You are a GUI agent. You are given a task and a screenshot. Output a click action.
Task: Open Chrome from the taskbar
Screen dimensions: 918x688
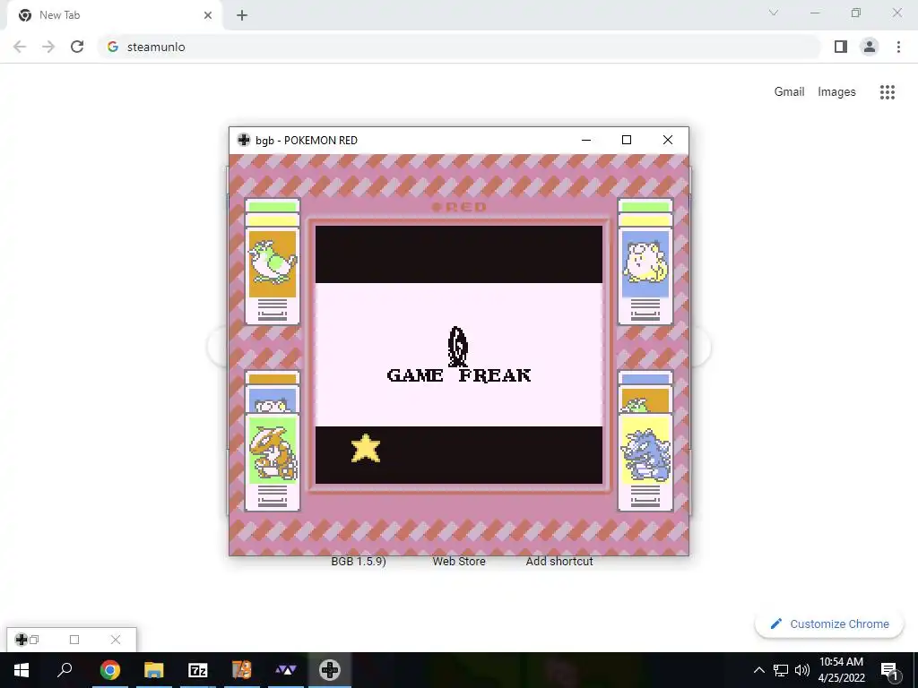(x=110, y=670)
